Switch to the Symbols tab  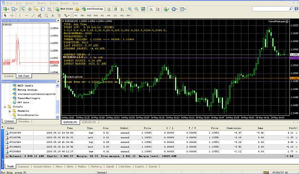pos(9,76)
